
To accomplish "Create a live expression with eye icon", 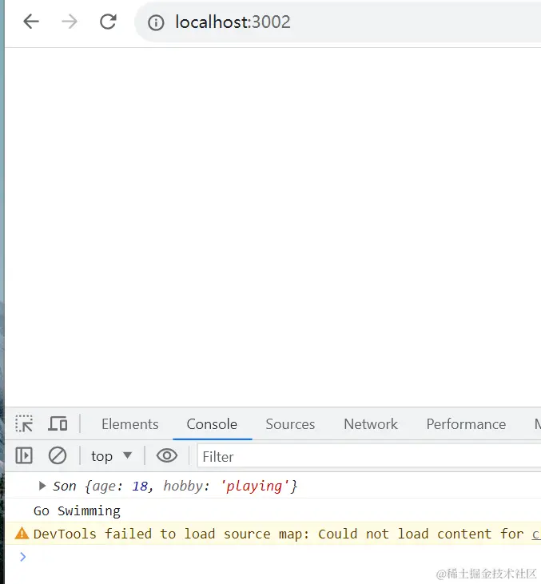I will (167, 455).
